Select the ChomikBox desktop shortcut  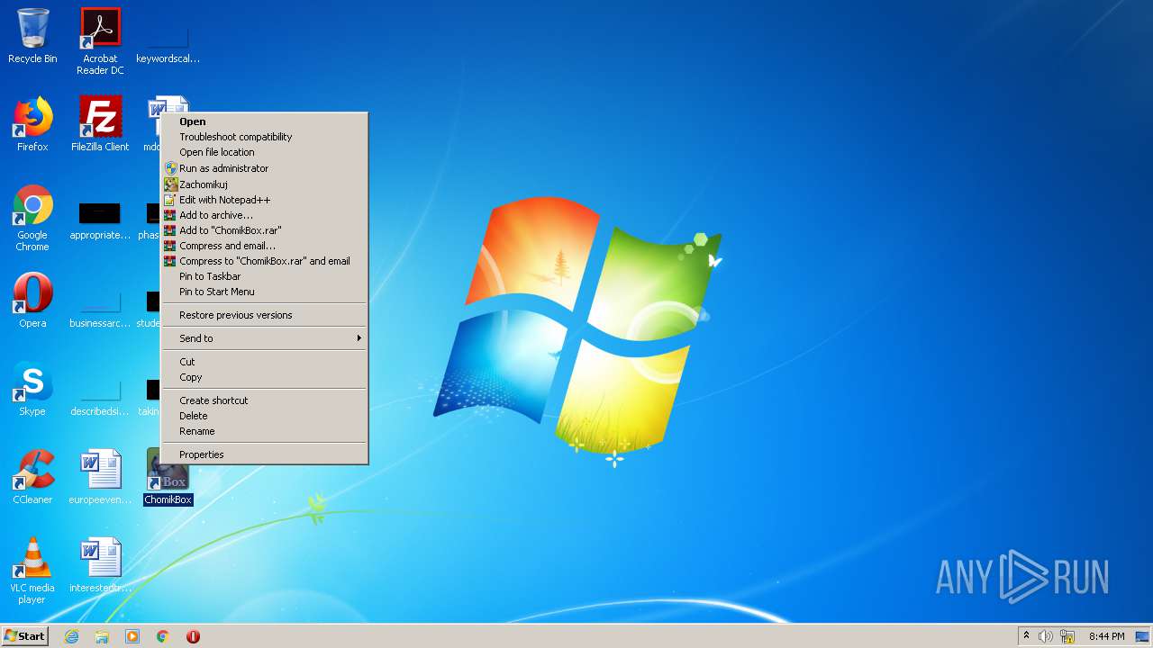[x=168, y=477]
